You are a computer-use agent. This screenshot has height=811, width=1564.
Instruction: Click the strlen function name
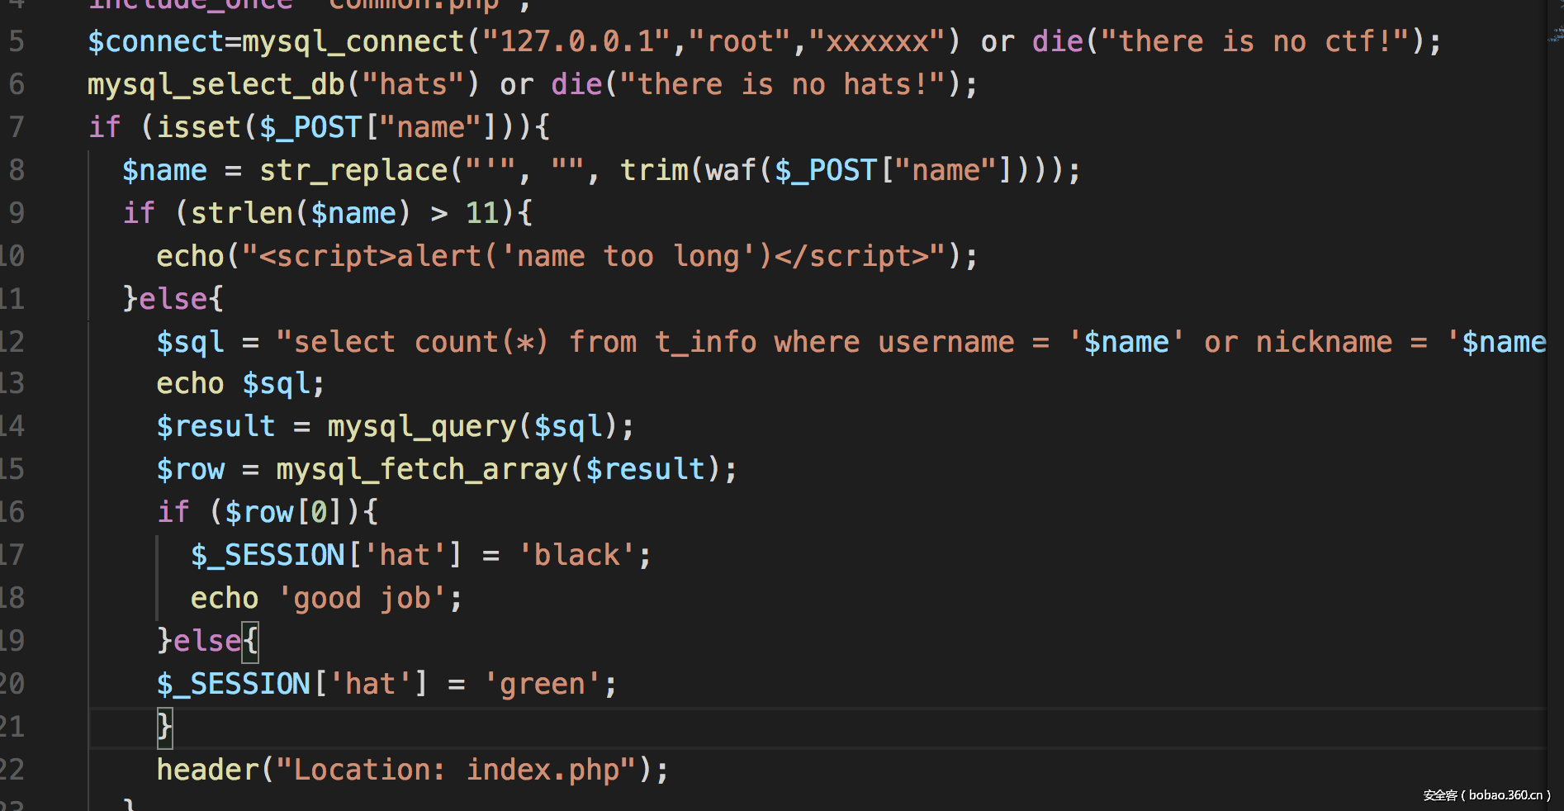(242, 213)
